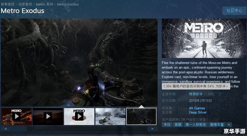
Task: Select the 第一人称射击 tag
Action: (196, 125)
